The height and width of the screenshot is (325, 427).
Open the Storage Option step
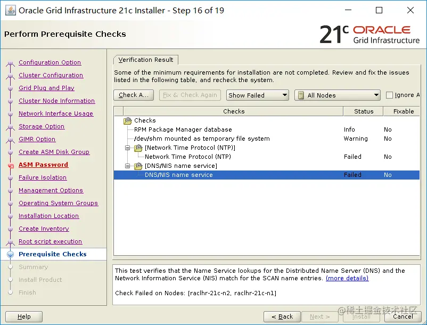tap(42, 126)
